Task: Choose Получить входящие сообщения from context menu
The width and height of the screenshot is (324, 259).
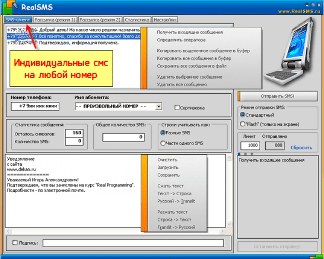Action: [x=190, y=32]
